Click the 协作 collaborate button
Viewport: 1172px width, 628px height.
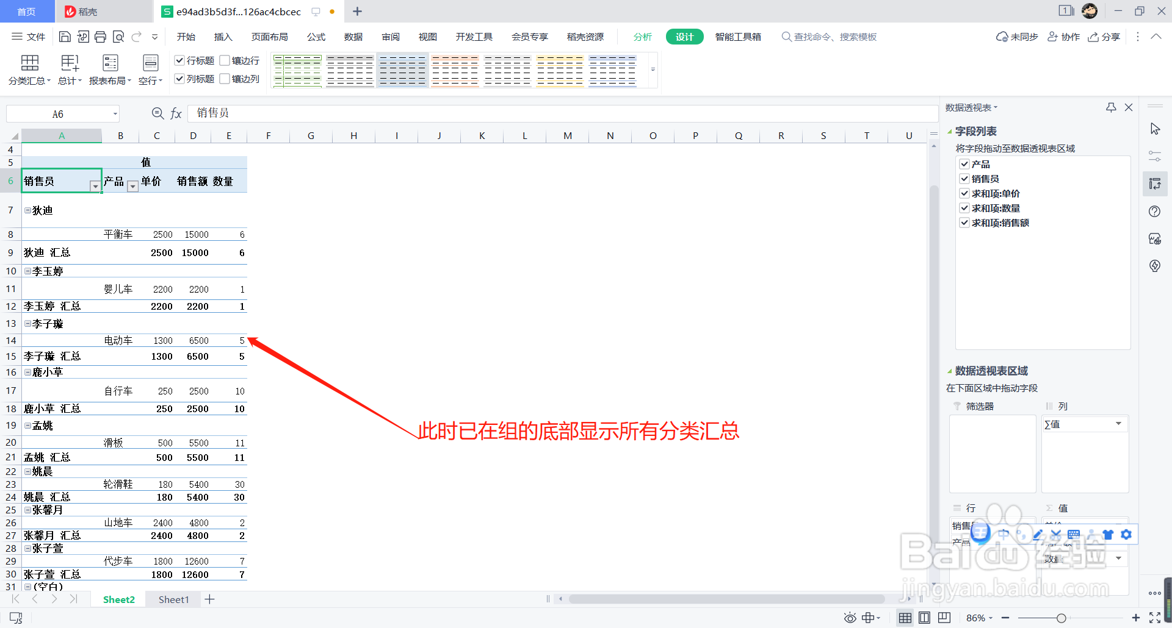click(x=1064, y=37)
